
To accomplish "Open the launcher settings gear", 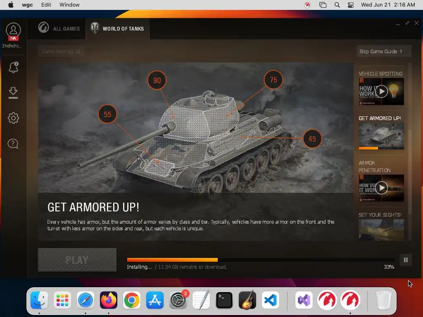I will click(x=13, y=118).
